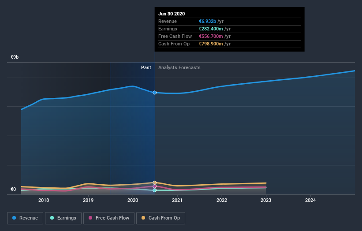The height and width of the screenshot is (231, 362).
Task: Click the Cash From Op tooltip row label
Action: click(174, 44)
